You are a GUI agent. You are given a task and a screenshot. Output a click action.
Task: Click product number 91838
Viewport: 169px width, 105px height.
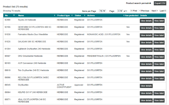click(x=8, y=34)
